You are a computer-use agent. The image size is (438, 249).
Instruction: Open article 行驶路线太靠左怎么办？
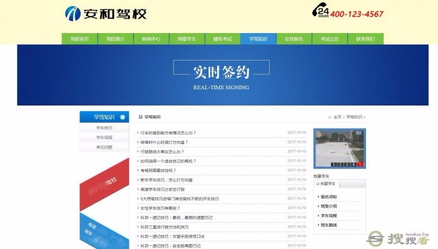pyautogui.click(x=162, y=152)
